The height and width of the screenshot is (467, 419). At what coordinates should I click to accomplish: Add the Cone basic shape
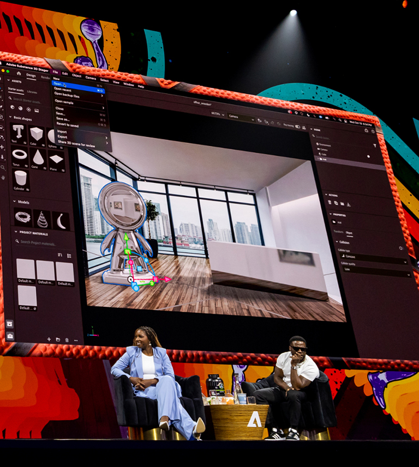[38, 157]
